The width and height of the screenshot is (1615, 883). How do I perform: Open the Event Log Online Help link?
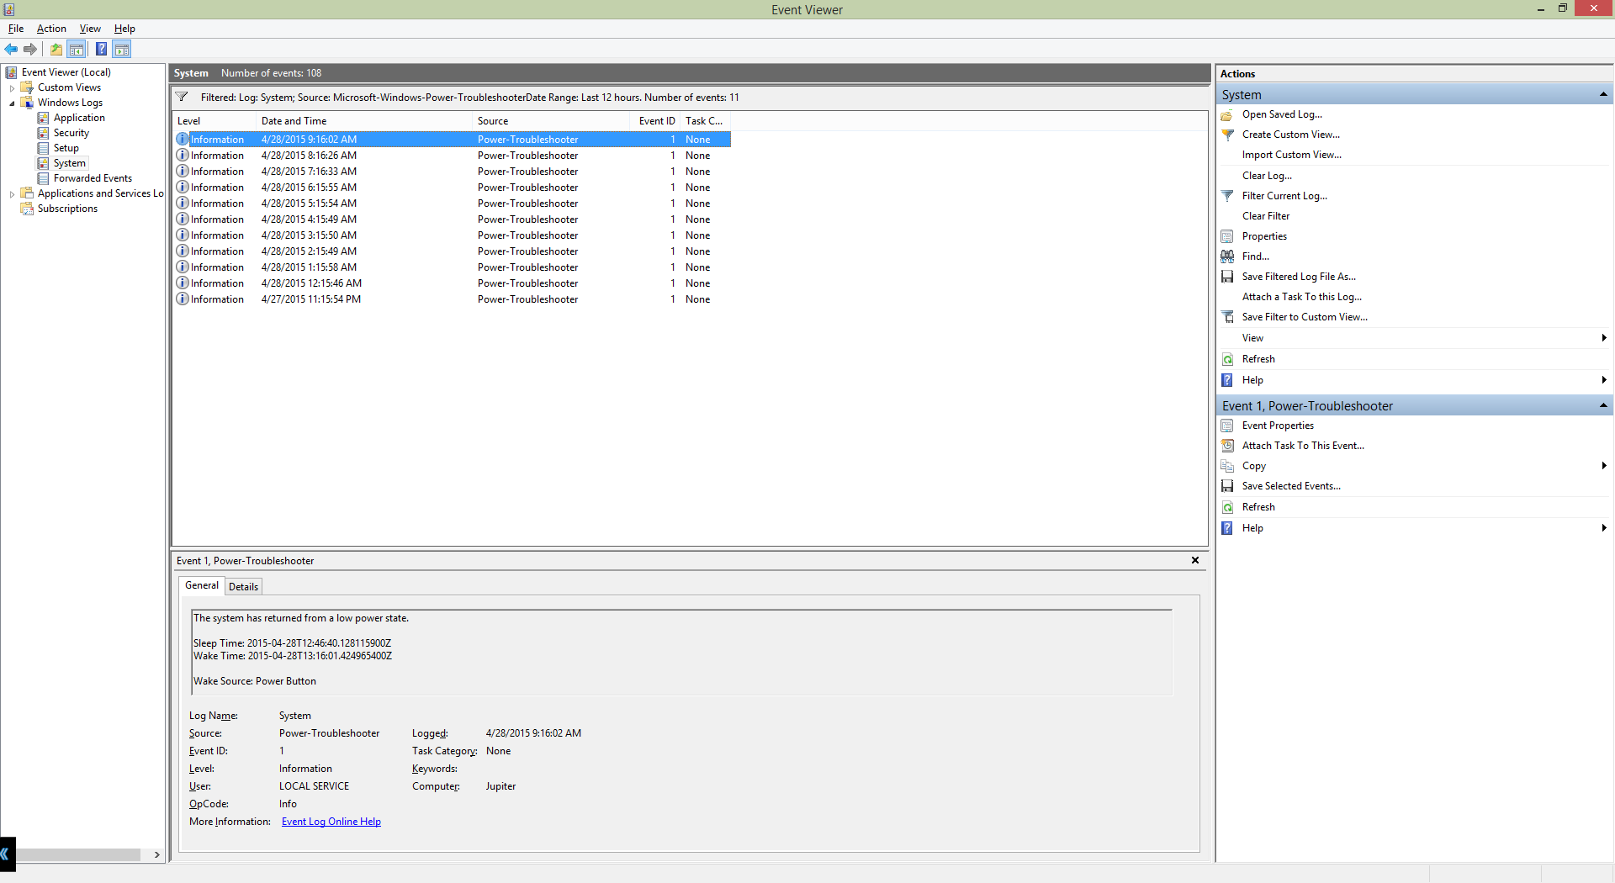[331, 822]
